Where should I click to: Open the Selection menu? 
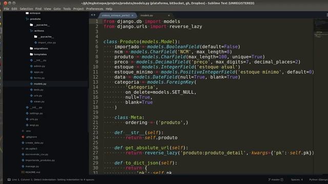tap(26, 9)
